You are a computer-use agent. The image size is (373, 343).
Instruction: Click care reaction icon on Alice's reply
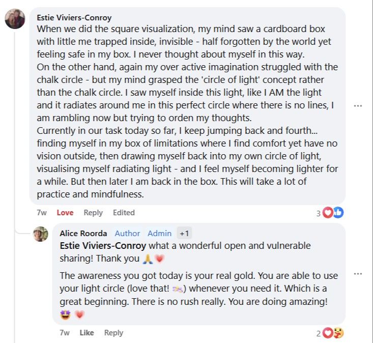point(338,333)
